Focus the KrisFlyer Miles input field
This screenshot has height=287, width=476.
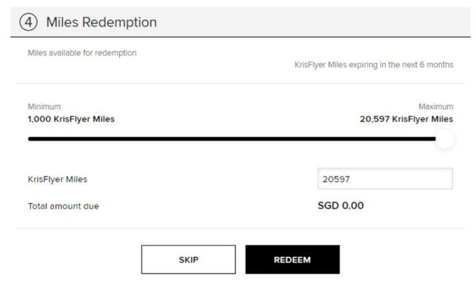[384, 179]
